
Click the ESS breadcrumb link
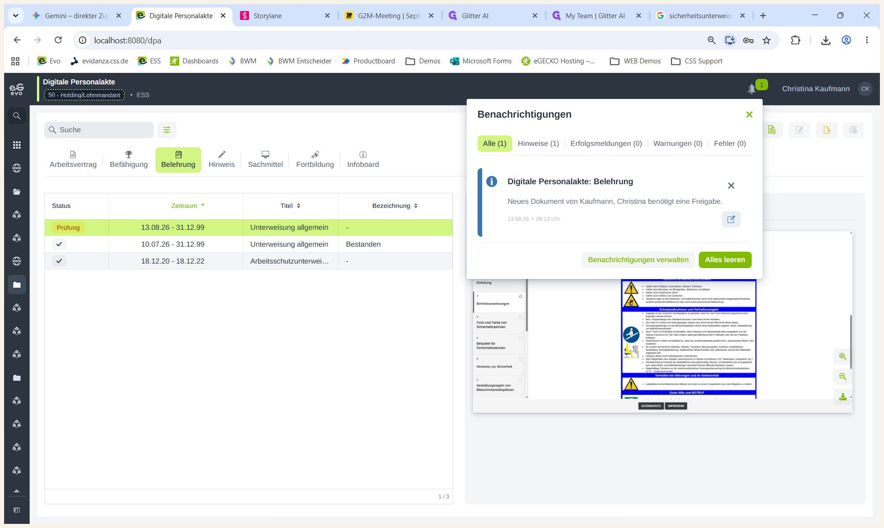click(x=143, y=95)
